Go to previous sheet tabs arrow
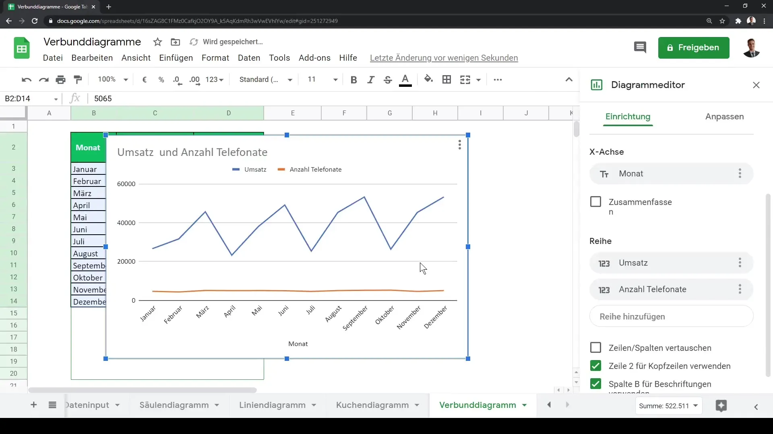 (x=549, y=405)
